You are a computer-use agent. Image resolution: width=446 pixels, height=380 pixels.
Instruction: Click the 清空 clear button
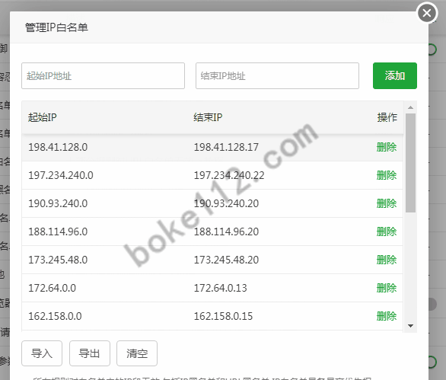tap(137, 353)
